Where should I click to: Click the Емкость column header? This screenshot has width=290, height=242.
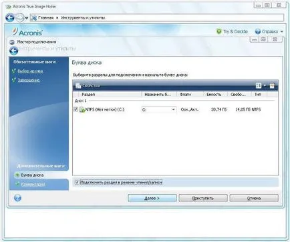click(216, 95)
